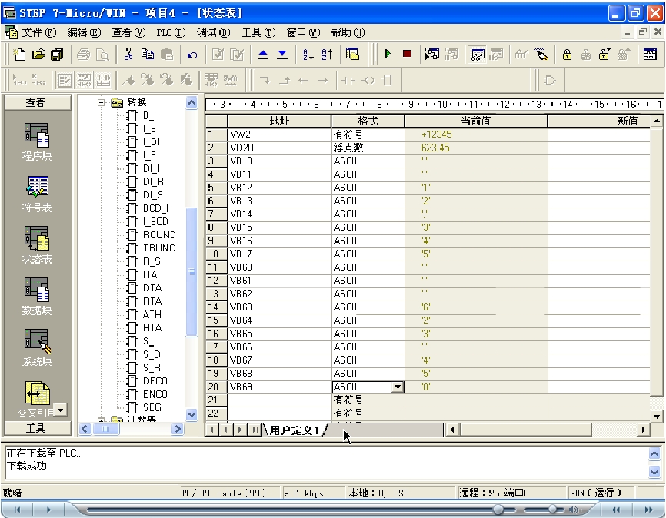Open Options toolbar icon
Screen dimensions: 666x518
coord(352,55)
